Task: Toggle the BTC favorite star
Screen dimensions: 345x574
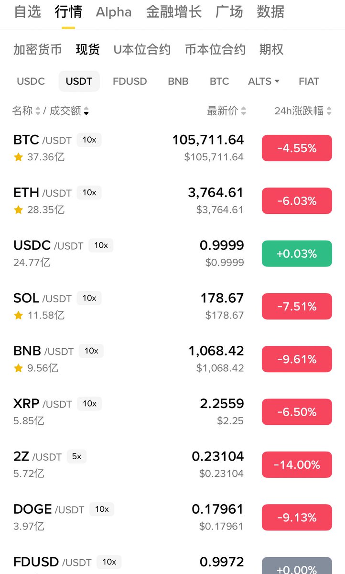Action: (18, 157)
